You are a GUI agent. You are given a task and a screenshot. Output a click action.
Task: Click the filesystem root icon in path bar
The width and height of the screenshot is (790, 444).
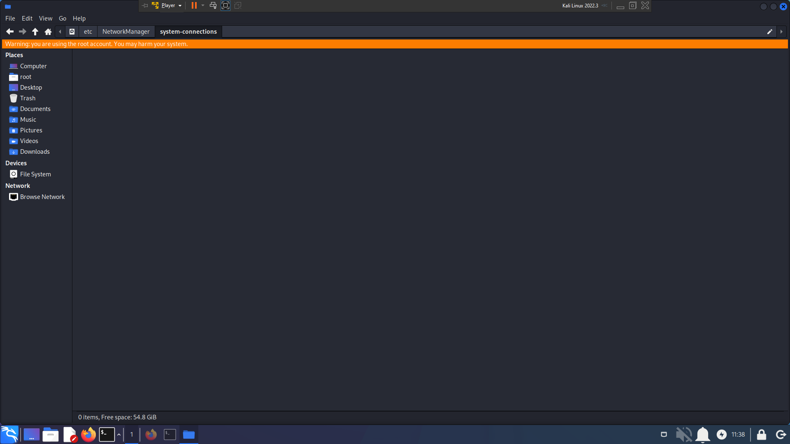[72, 32]
